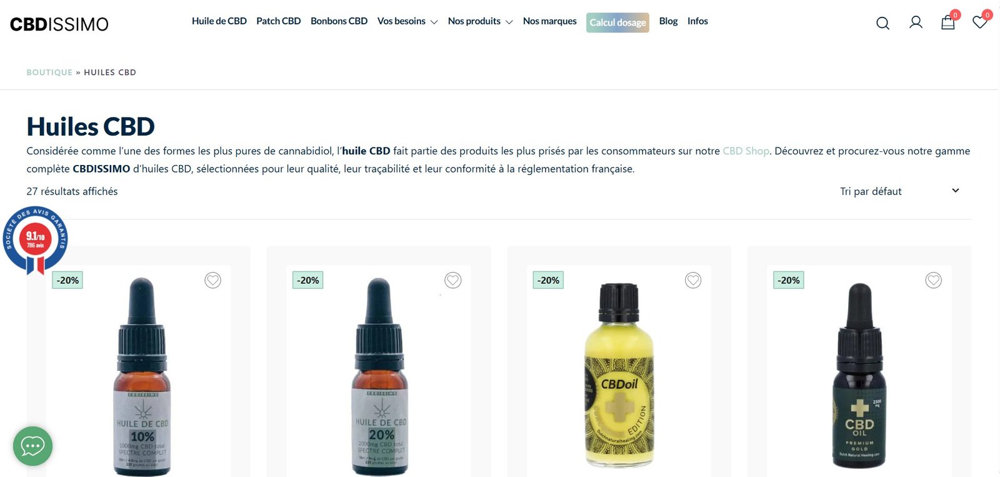Click the BOUTIQUE breadcrumb link
The image size is (1000, 477).
point(49,73)
